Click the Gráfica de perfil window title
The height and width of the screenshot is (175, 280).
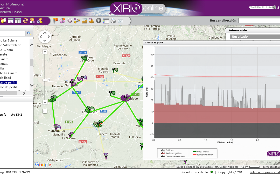(x=154, y=43)
